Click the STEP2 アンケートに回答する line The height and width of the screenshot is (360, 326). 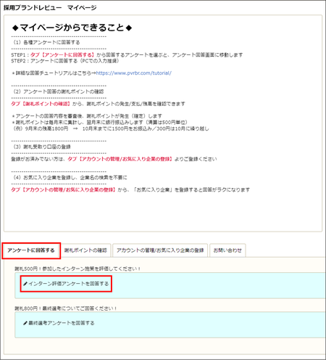(x=65, y=61)
